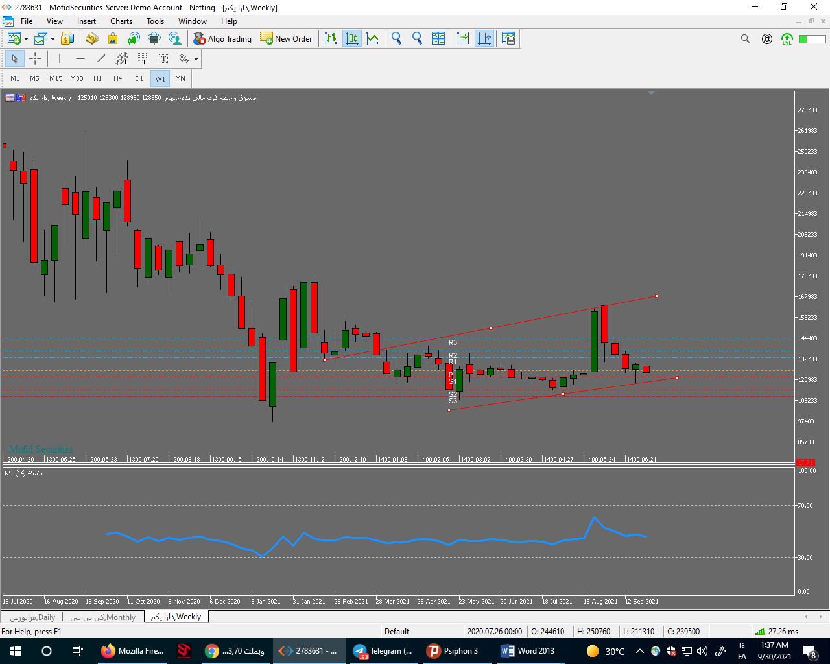Open the market shopping bag icon
The width and height of the screenshot is (830, 664).
coord(113,39)
